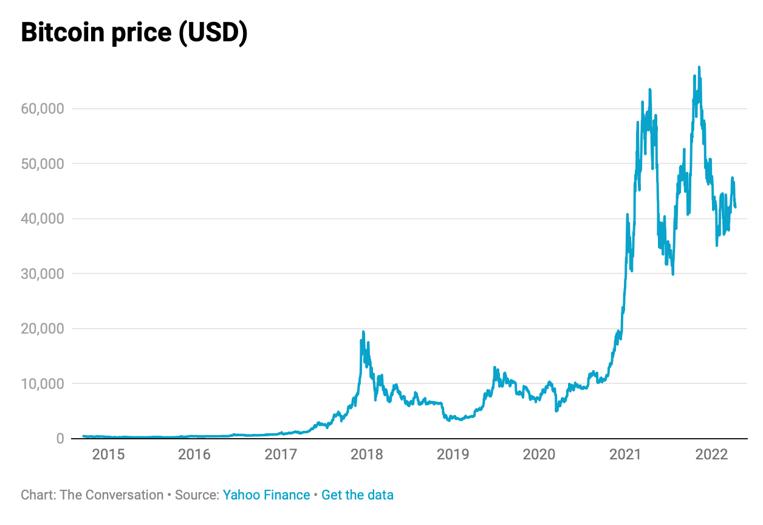The height and width of the screenshot is (525, 763).
Task: Click the 'Chart: The Conversation' credit text
Action: tap(92, 495)
